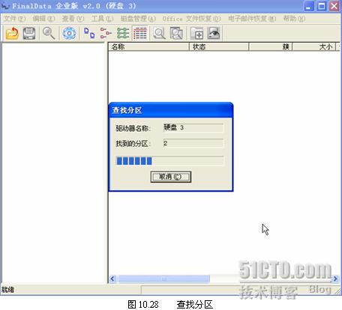342x310 pixels.
Task: Click the horizontal scrollbar right arrow
Action: point(335,279)
